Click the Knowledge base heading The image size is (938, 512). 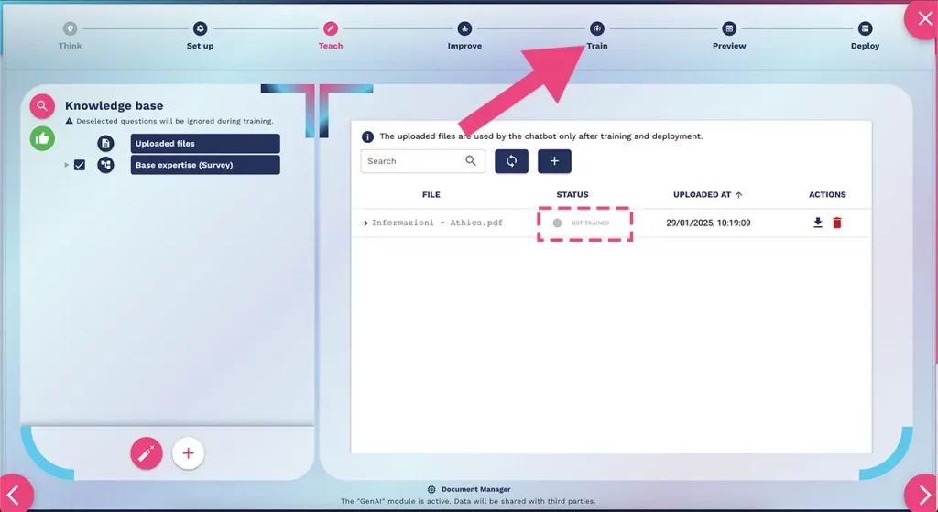pyautogui.click(x=115, y=106)
